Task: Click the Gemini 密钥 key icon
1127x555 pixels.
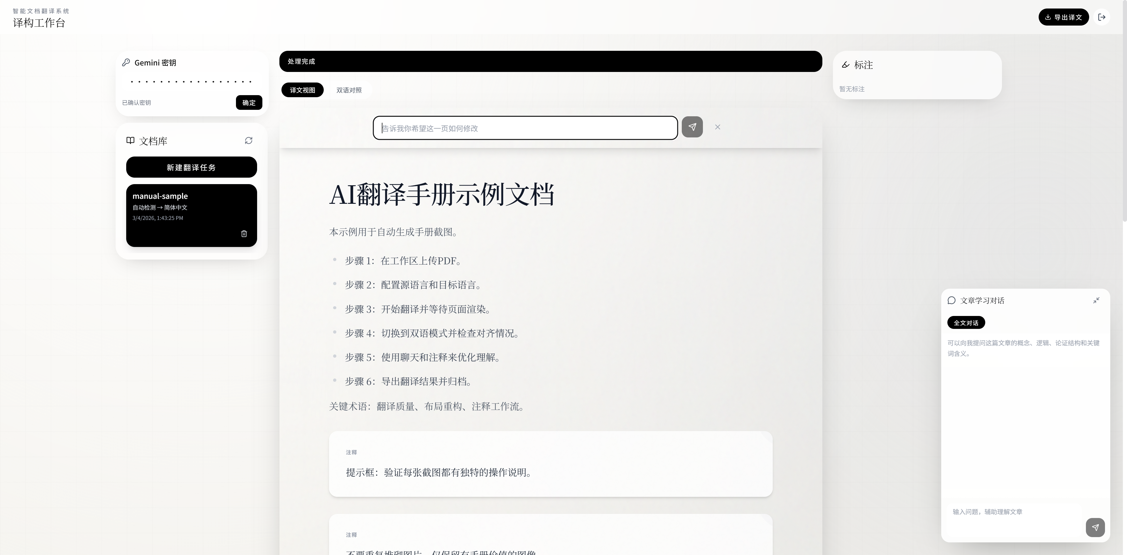Action: click(126, 62)
